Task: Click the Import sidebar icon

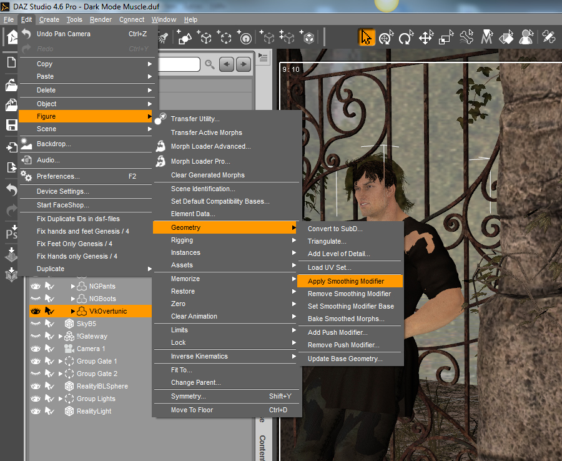Action: point(11,147)
